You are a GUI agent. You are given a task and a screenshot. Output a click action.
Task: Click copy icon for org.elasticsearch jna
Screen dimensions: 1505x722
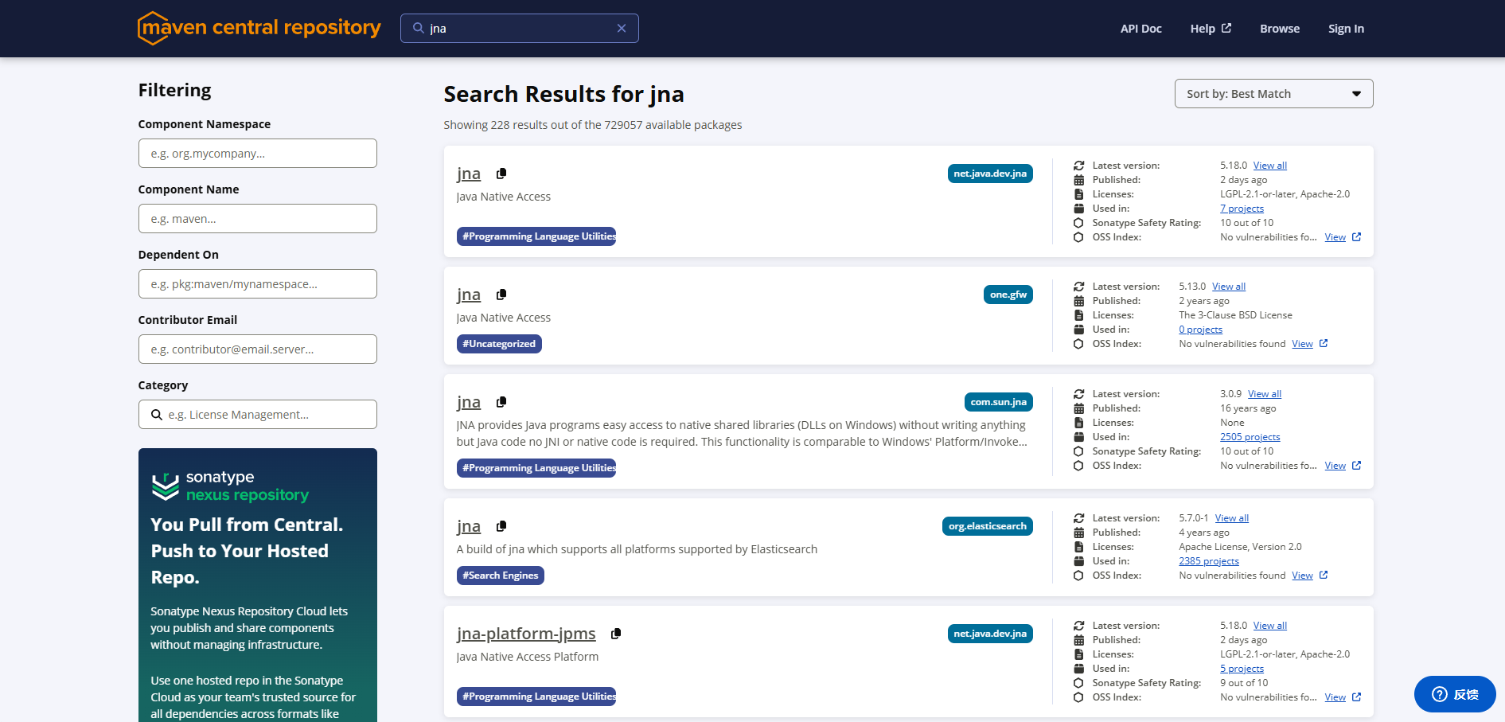tap(501, 526)
